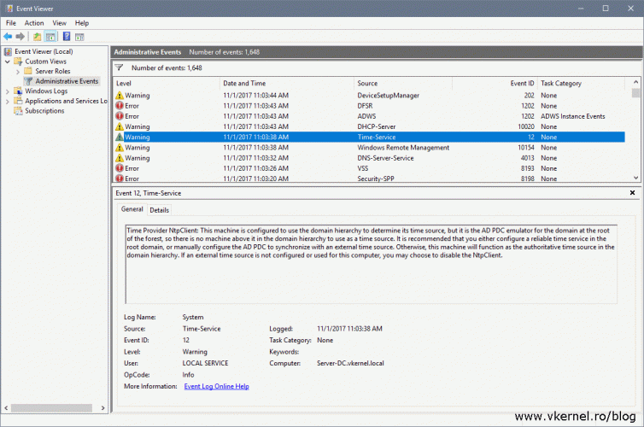This screenshot has width=644, height=427.
Task: Select the DNS-Server-Service source cell
Action: pyautogui.click(x=385, y=158)
